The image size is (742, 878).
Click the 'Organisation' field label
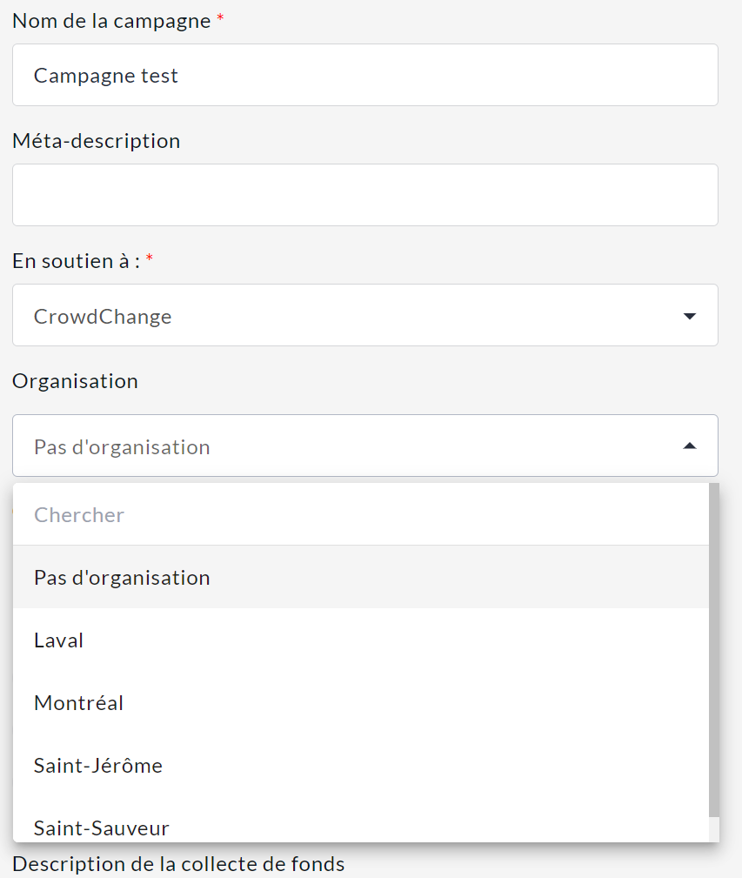tap(75, 381)
